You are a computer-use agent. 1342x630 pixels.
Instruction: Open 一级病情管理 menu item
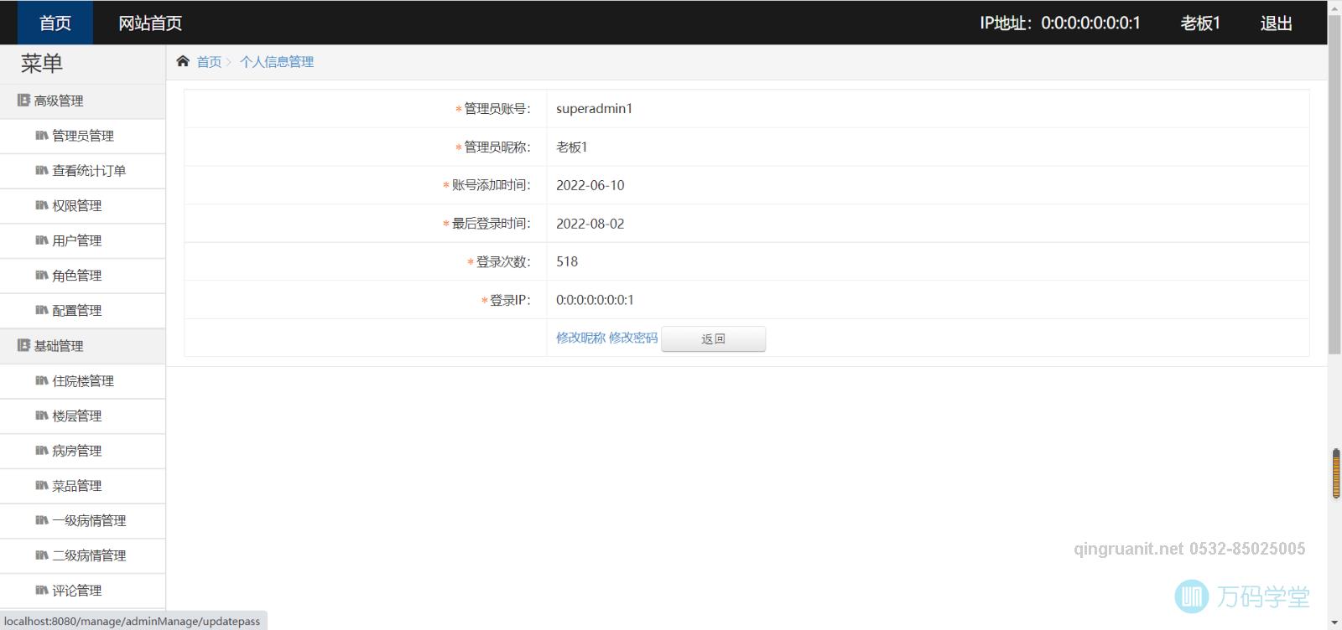pos(82,521)
